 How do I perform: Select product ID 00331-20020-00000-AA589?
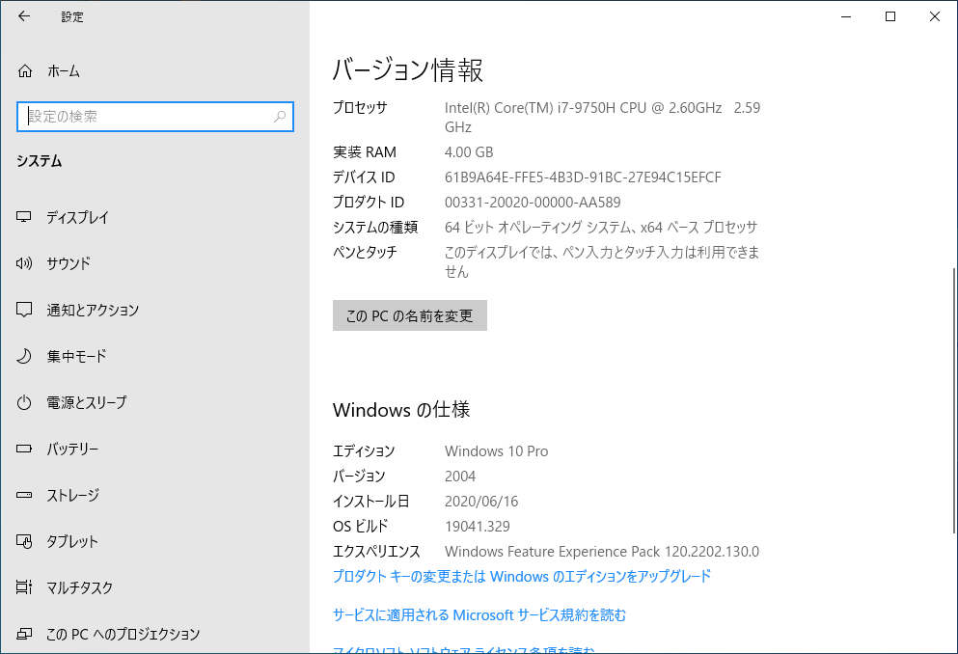coord(533,203)
